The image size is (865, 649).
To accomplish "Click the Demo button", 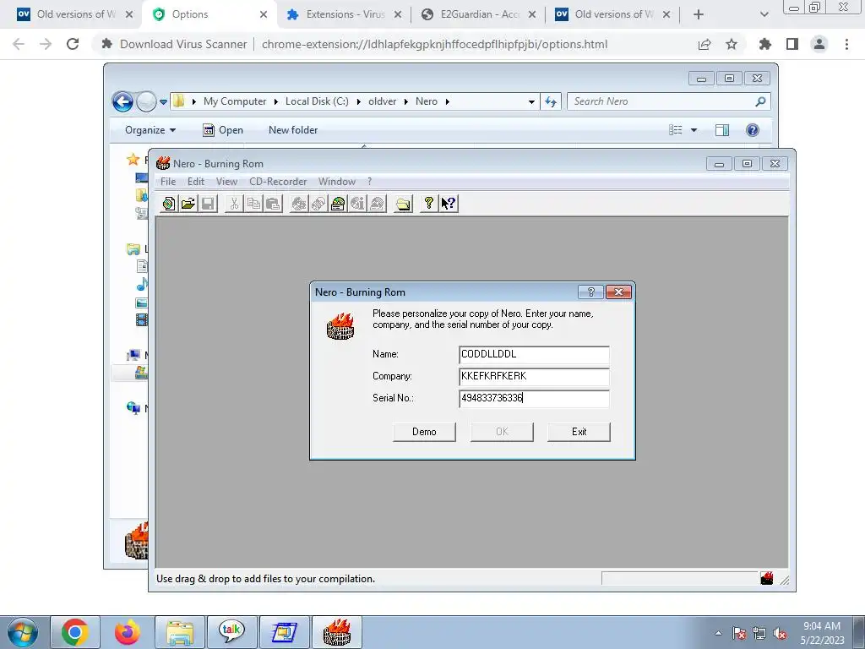I will (424, 432).
